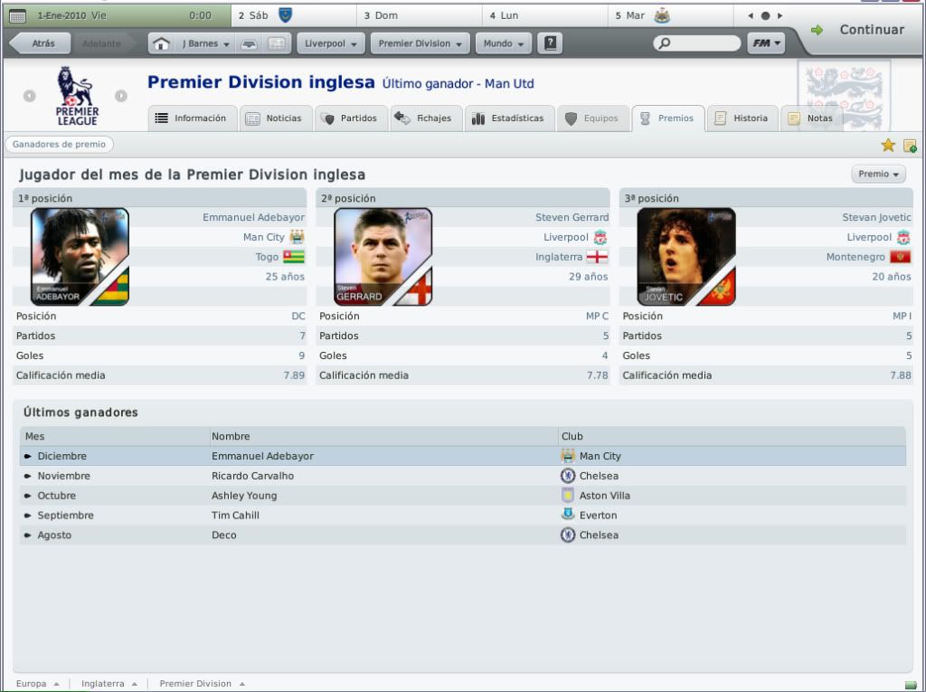This screenshot has height=692, width=926.
Task: Open the Steven Gerrard player link
Action: [572, 217]
